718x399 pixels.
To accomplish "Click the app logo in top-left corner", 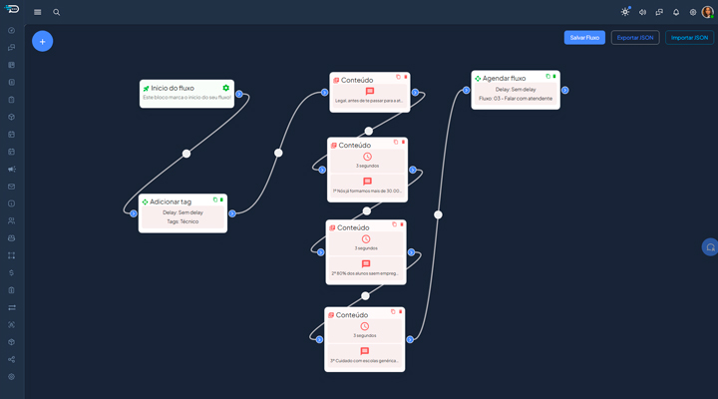I will point(11,9).
